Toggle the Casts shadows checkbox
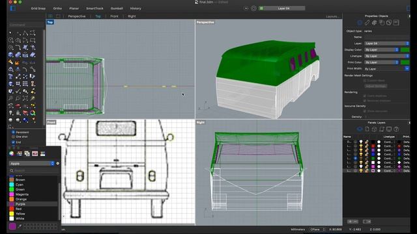The image size is (417, 234). tap(365, 96)
